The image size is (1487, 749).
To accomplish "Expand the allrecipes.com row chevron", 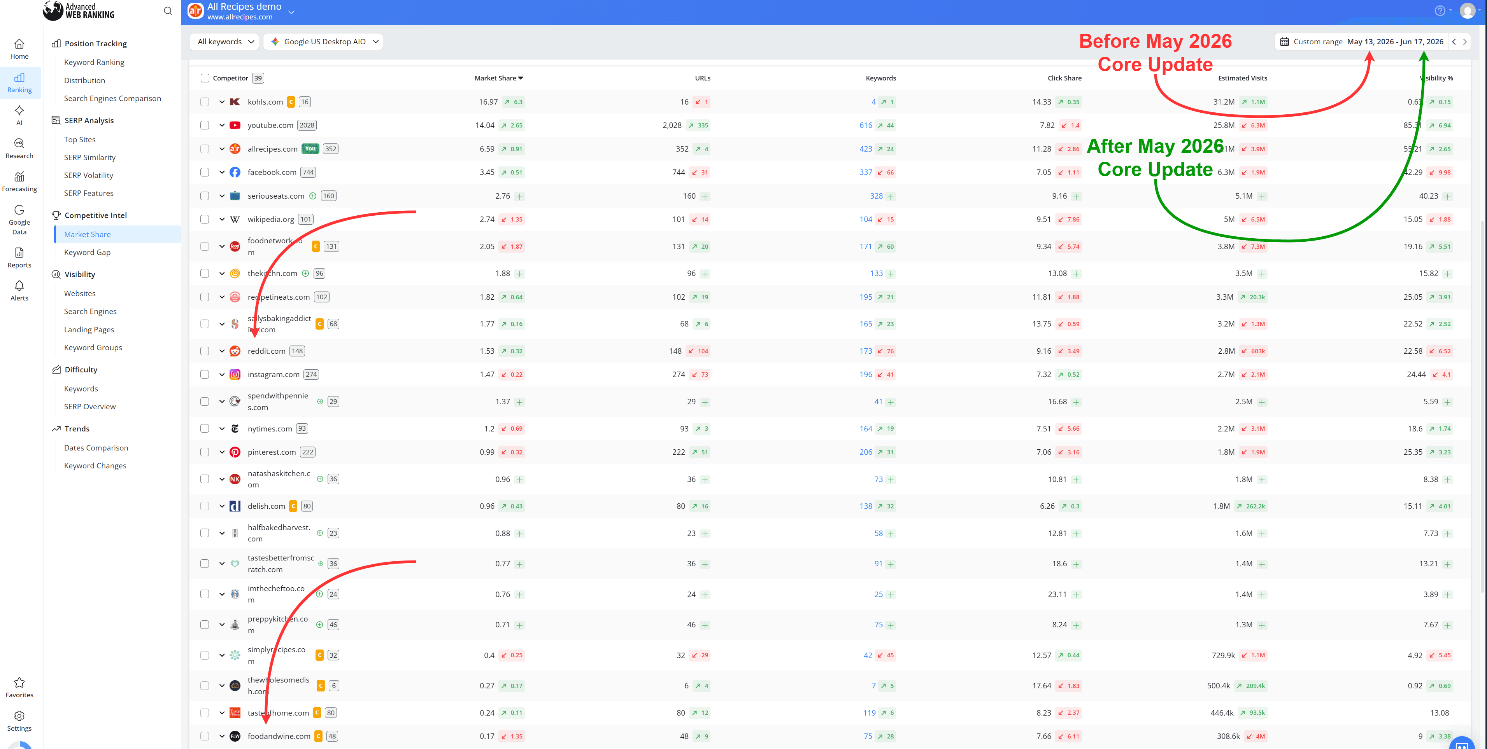I will (222, 149).
